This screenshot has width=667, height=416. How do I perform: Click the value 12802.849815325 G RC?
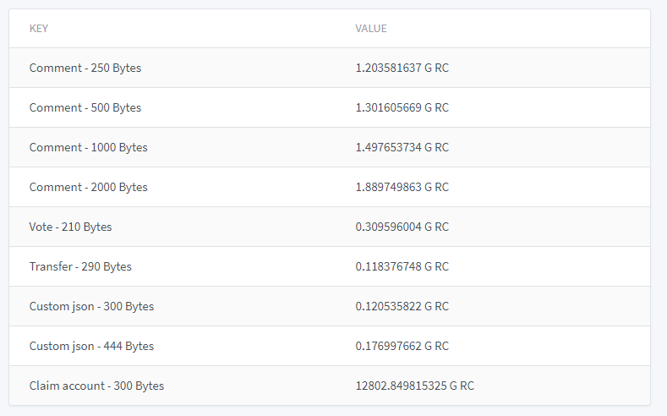(414, 386)
